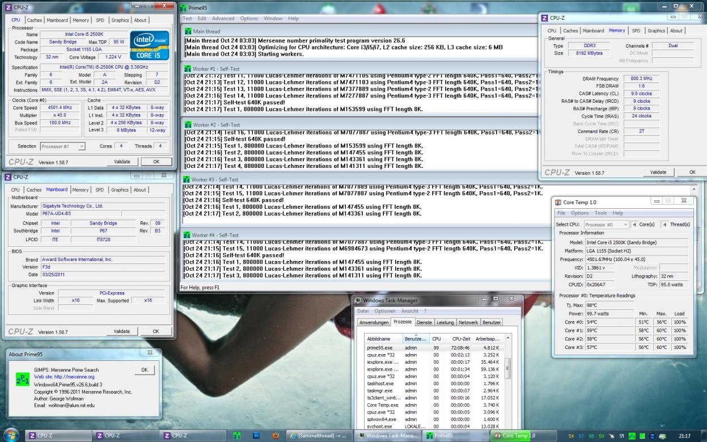
Task: Click the pinned Prime95 icon left of Photoshop
Action: 236,435
